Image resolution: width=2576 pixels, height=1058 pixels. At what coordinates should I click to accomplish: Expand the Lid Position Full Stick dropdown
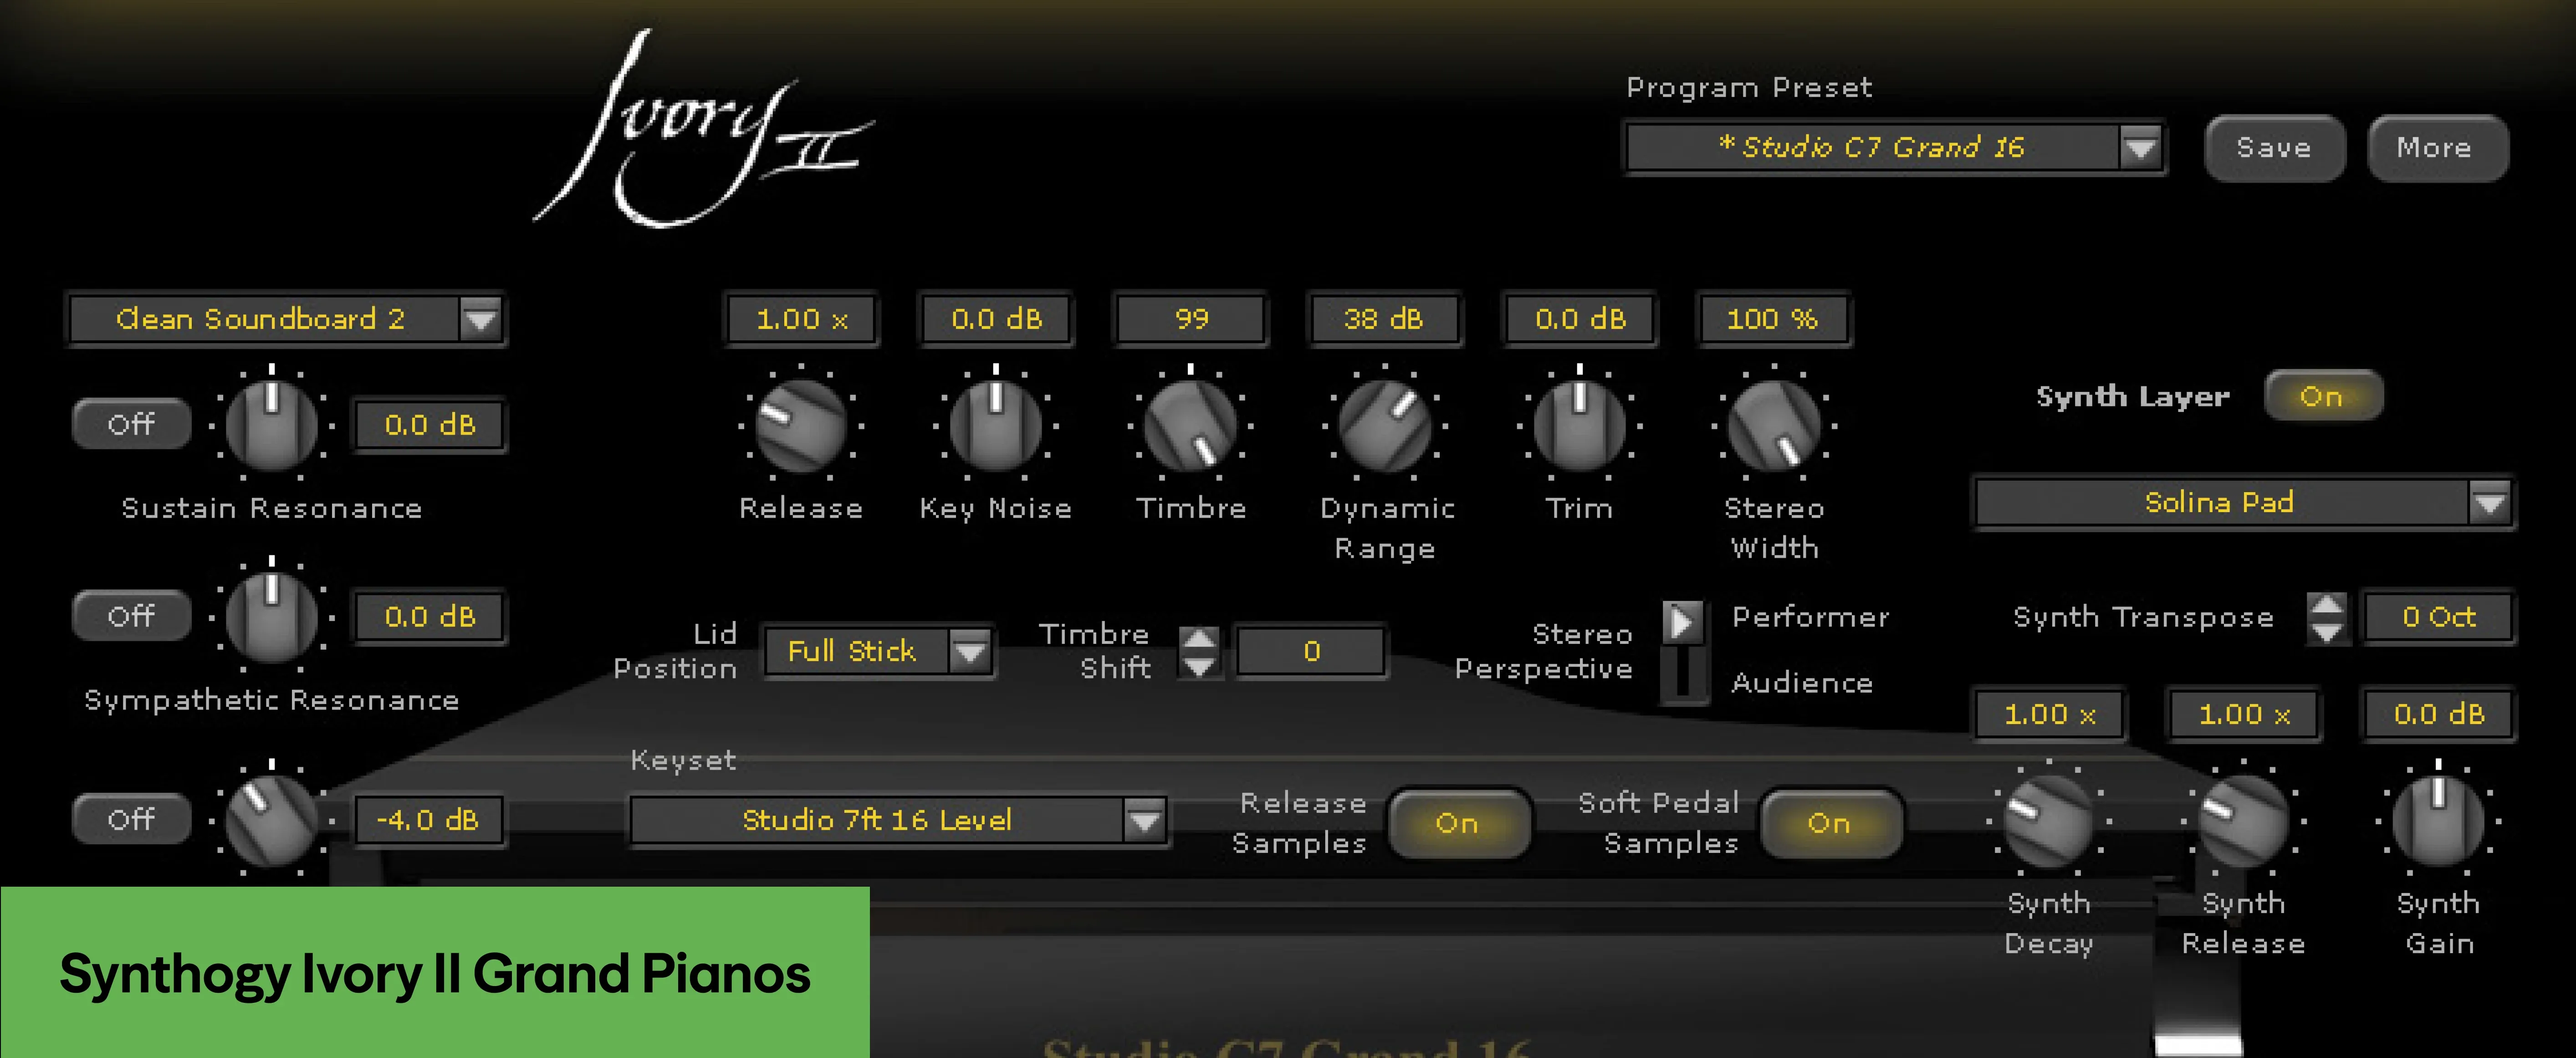pos(969,652)
